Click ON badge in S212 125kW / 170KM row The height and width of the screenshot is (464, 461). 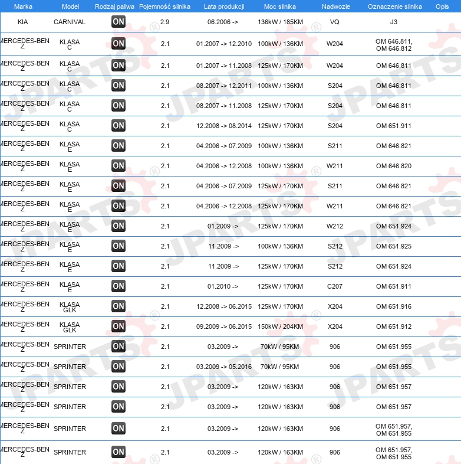click(x=118, y=266)
